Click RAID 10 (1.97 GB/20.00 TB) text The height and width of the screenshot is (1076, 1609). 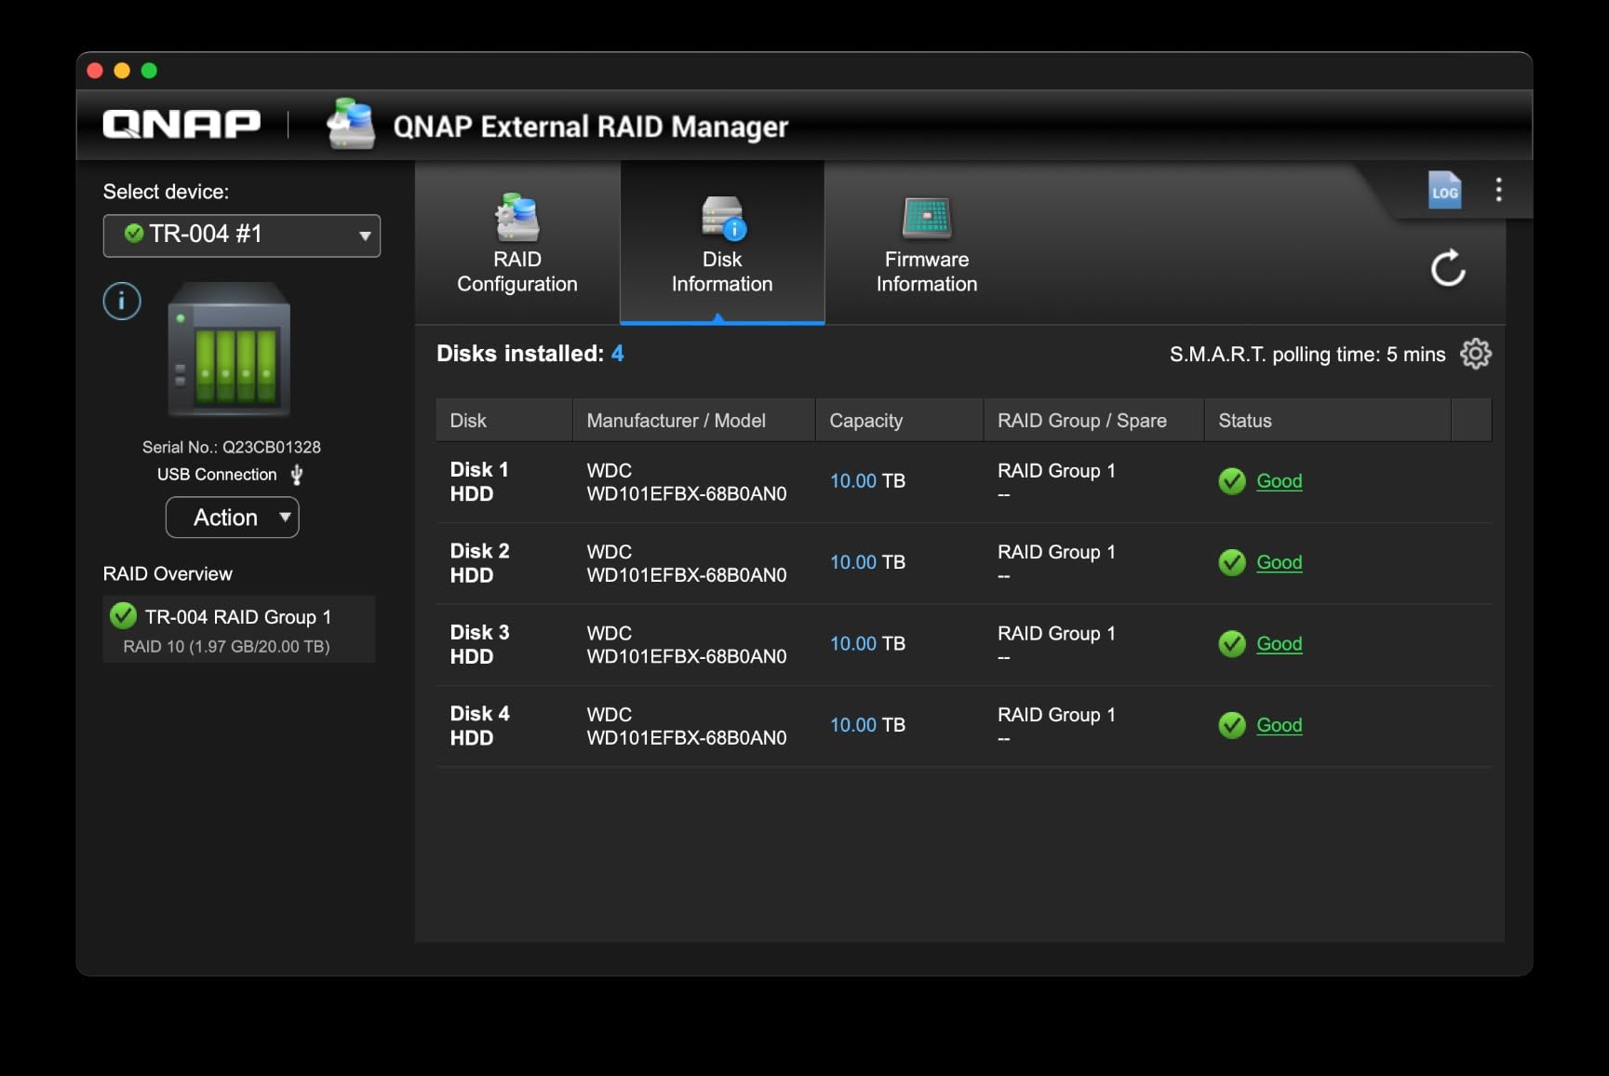[x=226, y=646]
